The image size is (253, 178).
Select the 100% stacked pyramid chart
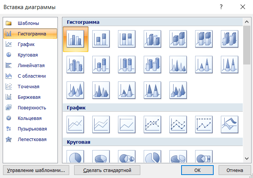tap(152, 90)
